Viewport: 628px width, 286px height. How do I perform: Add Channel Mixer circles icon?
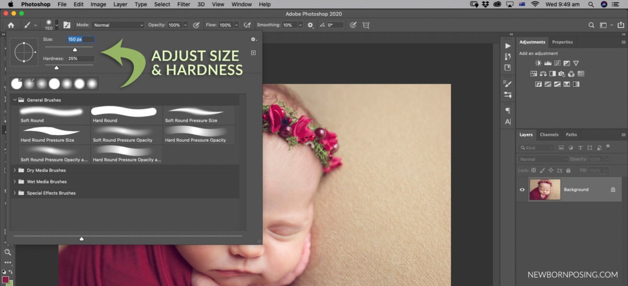[571, 74]
